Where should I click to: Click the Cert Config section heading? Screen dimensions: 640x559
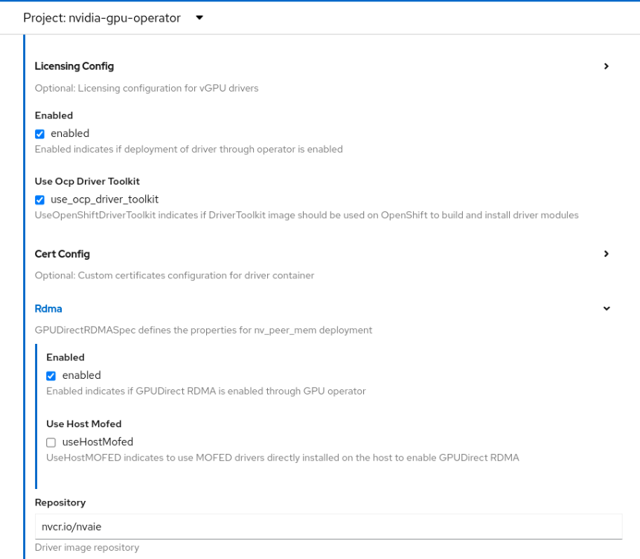click(63, 254)
